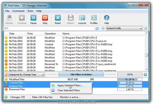Click the green Created Files category icon
The image size is (153, 104).
pos(6,83)
